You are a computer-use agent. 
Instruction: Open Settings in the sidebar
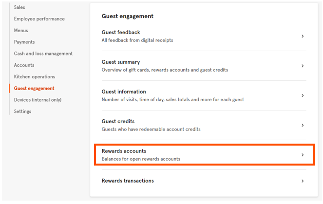click(22, 111)
